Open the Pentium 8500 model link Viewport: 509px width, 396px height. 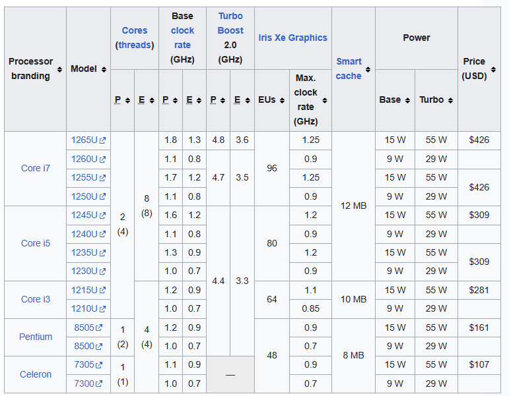click(88, 346)
